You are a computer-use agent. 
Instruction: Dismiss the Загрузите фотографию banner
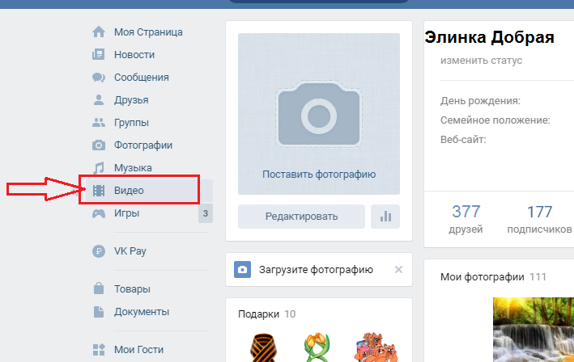click(398, 270)
